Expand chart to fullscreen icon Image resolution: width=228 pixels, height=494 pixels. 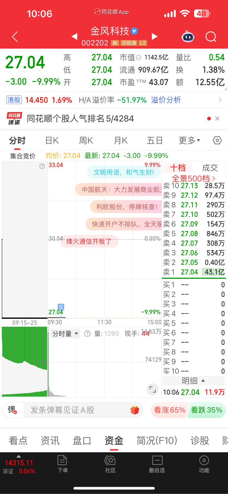[153, 389]
